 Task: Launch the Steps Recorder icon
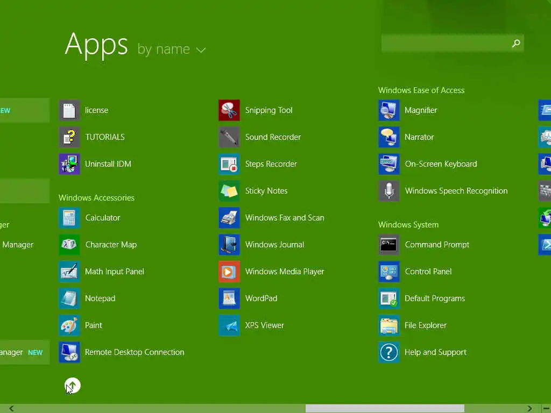[x=229, y=164]
